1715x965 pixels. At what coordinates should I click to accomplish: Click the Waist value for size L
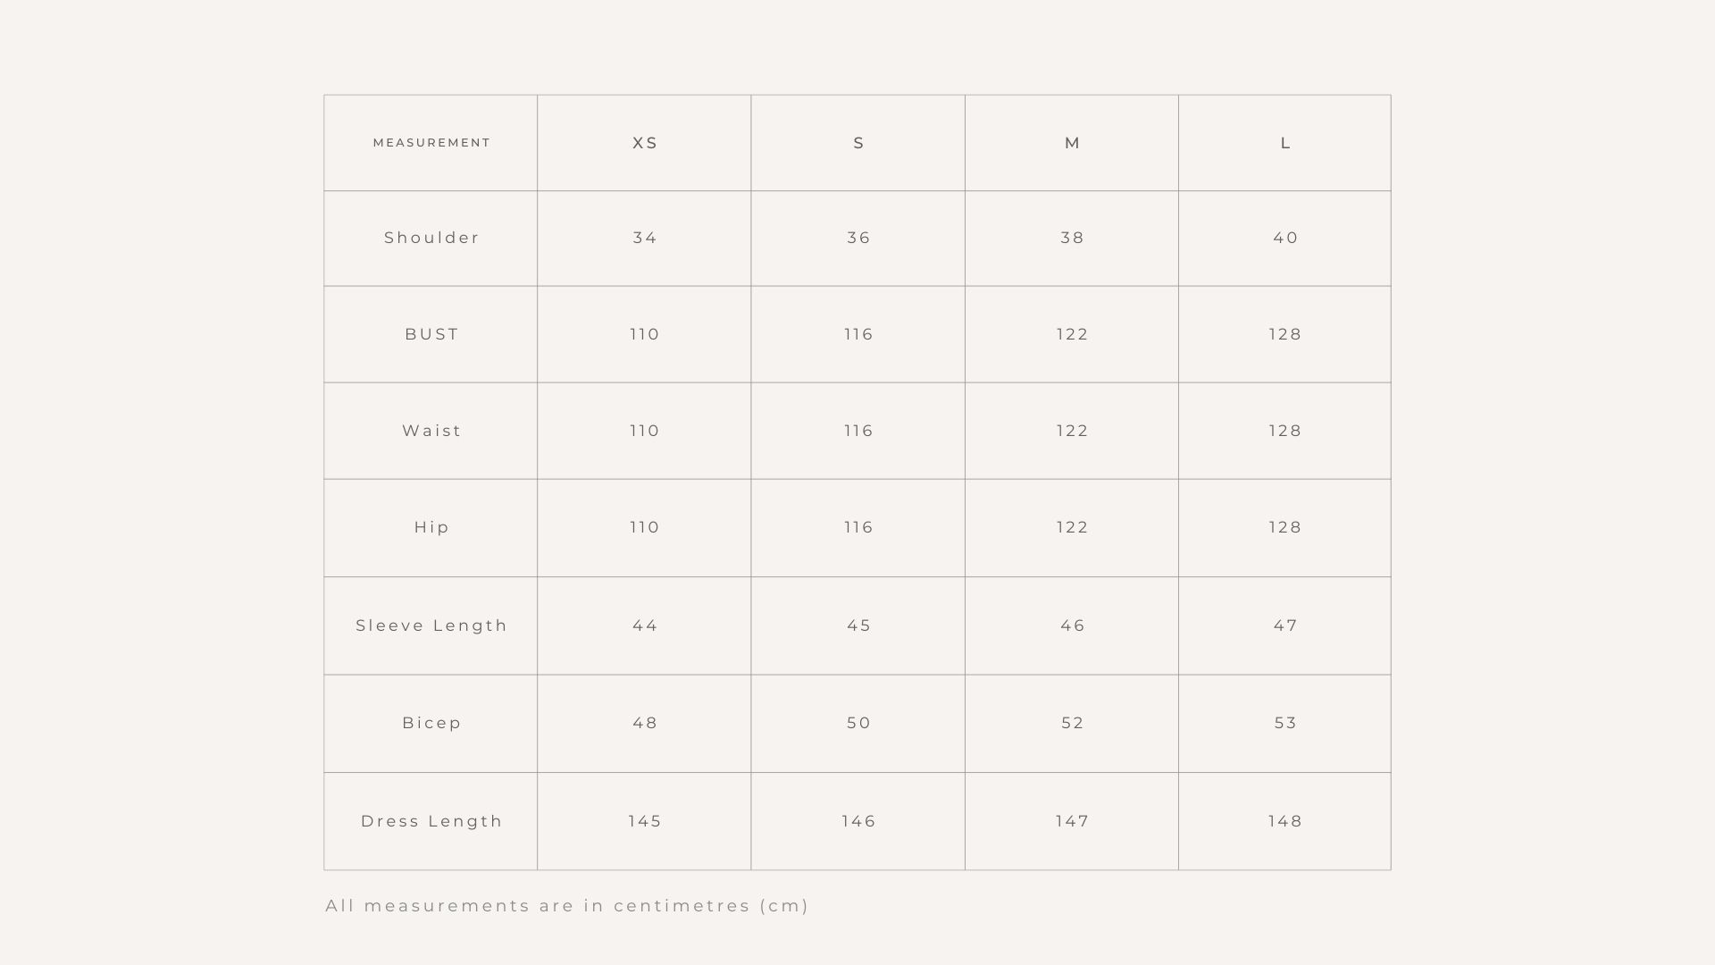point(1285,431)
